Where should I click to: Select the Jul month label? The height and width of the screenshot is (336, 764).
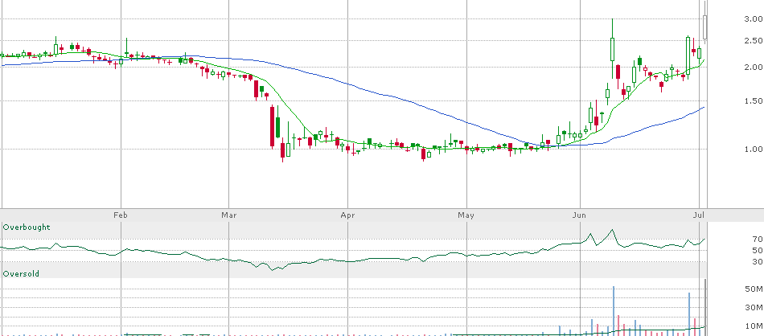pyautogui.click(x=698, y=215)
